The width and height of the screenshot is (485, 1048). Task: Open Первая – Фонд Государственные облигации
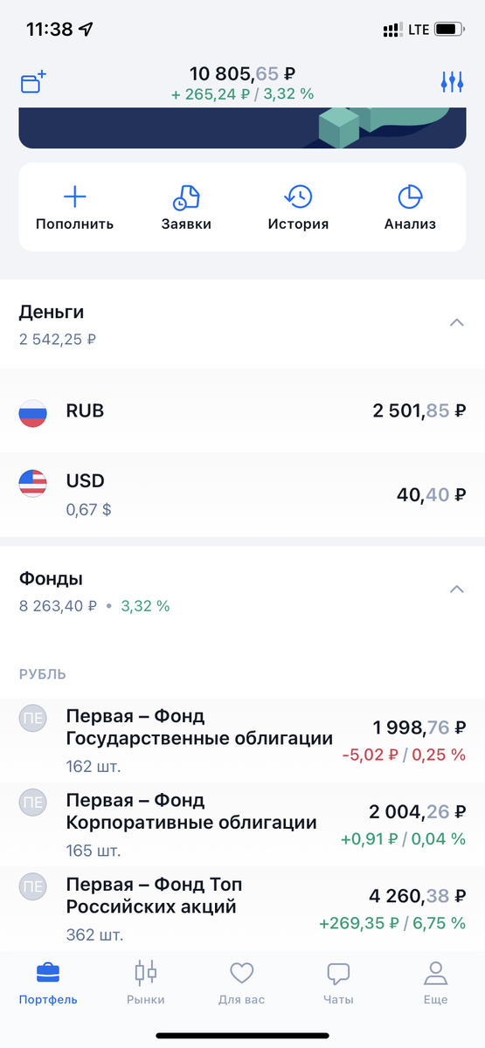[242, 741]
